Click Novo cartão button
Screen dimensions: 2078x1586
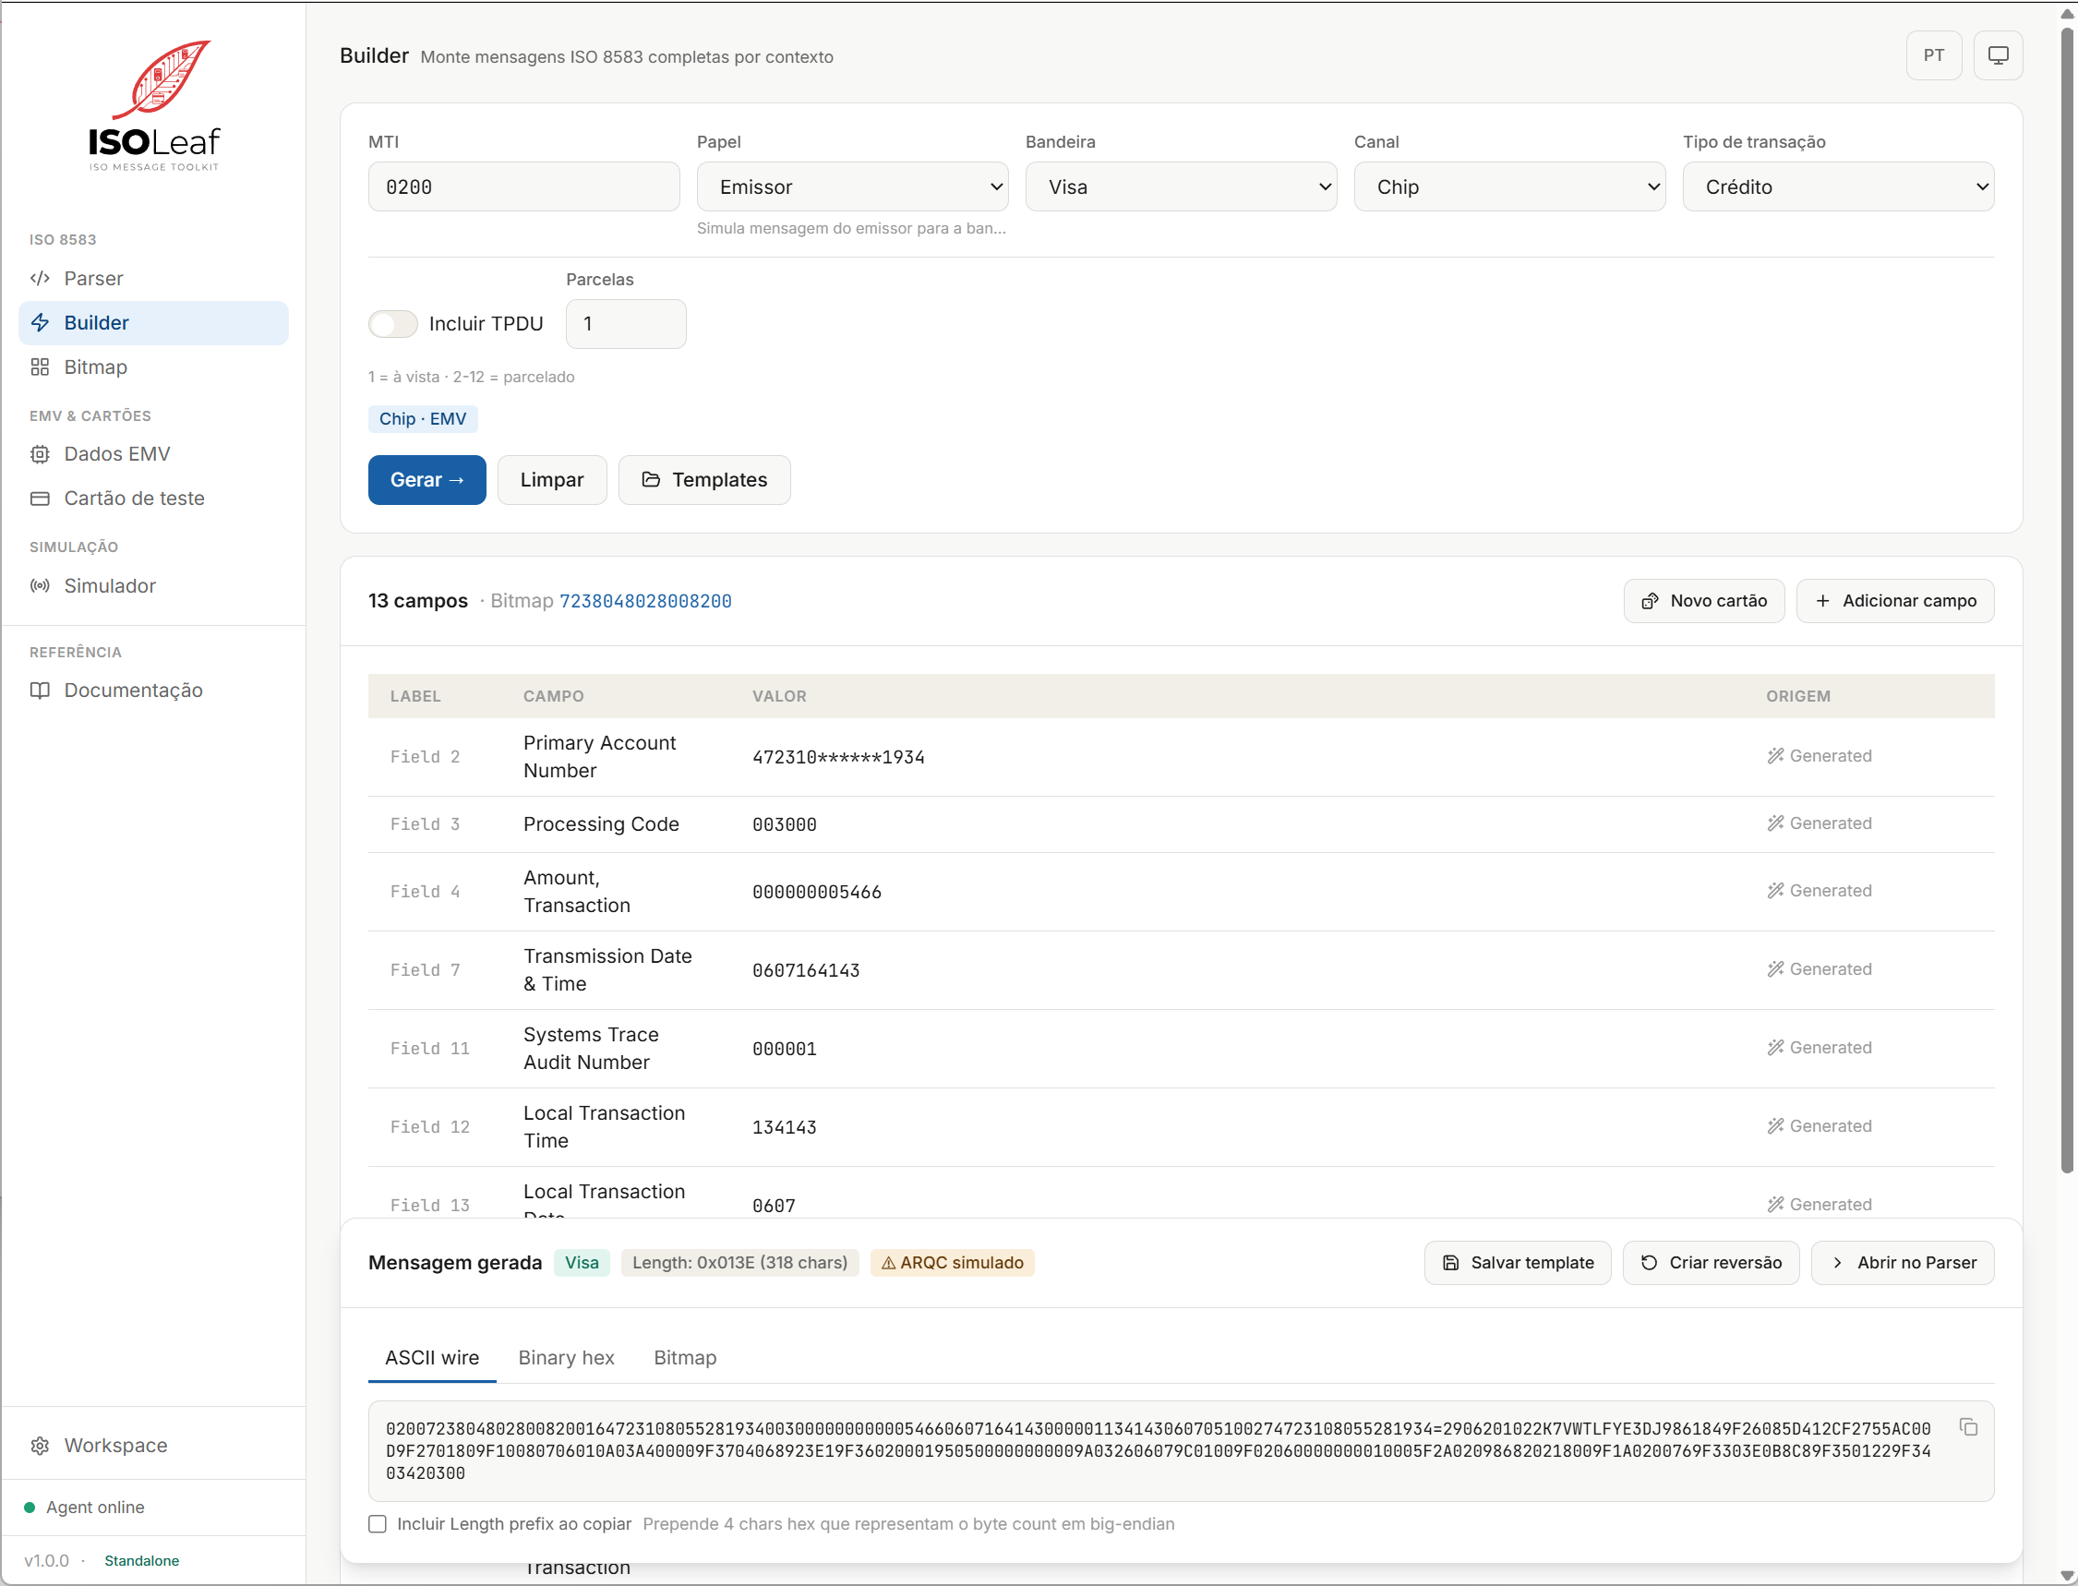[x=1703, y=601]
